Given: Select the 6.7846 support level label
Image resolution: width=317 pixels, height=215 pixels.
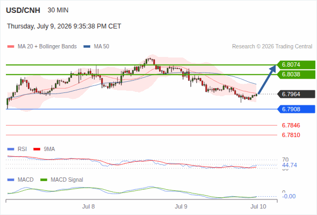Looking at the screenshot, I should (x=291, y=125).
